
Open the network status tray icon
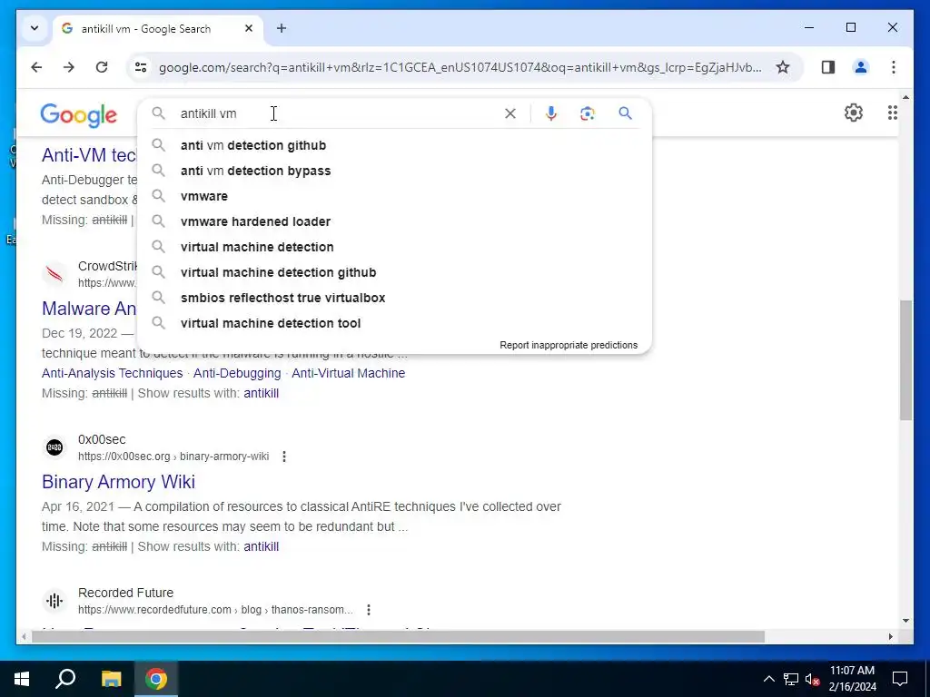coord(791,679)
